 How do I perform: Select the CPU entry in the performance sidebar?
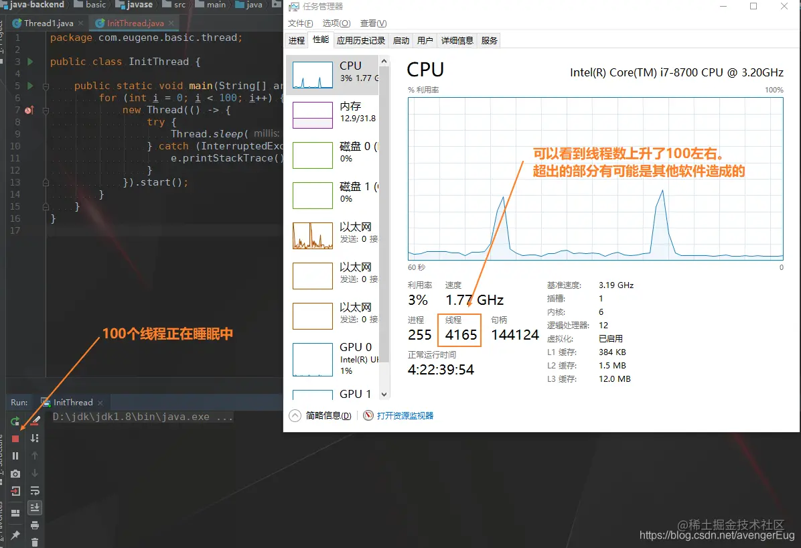tap(332, 74)
